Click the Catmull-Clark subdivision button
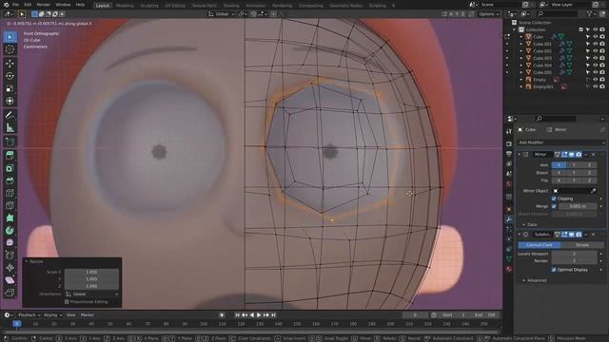The image size is (609, 342). click(540, 245)
